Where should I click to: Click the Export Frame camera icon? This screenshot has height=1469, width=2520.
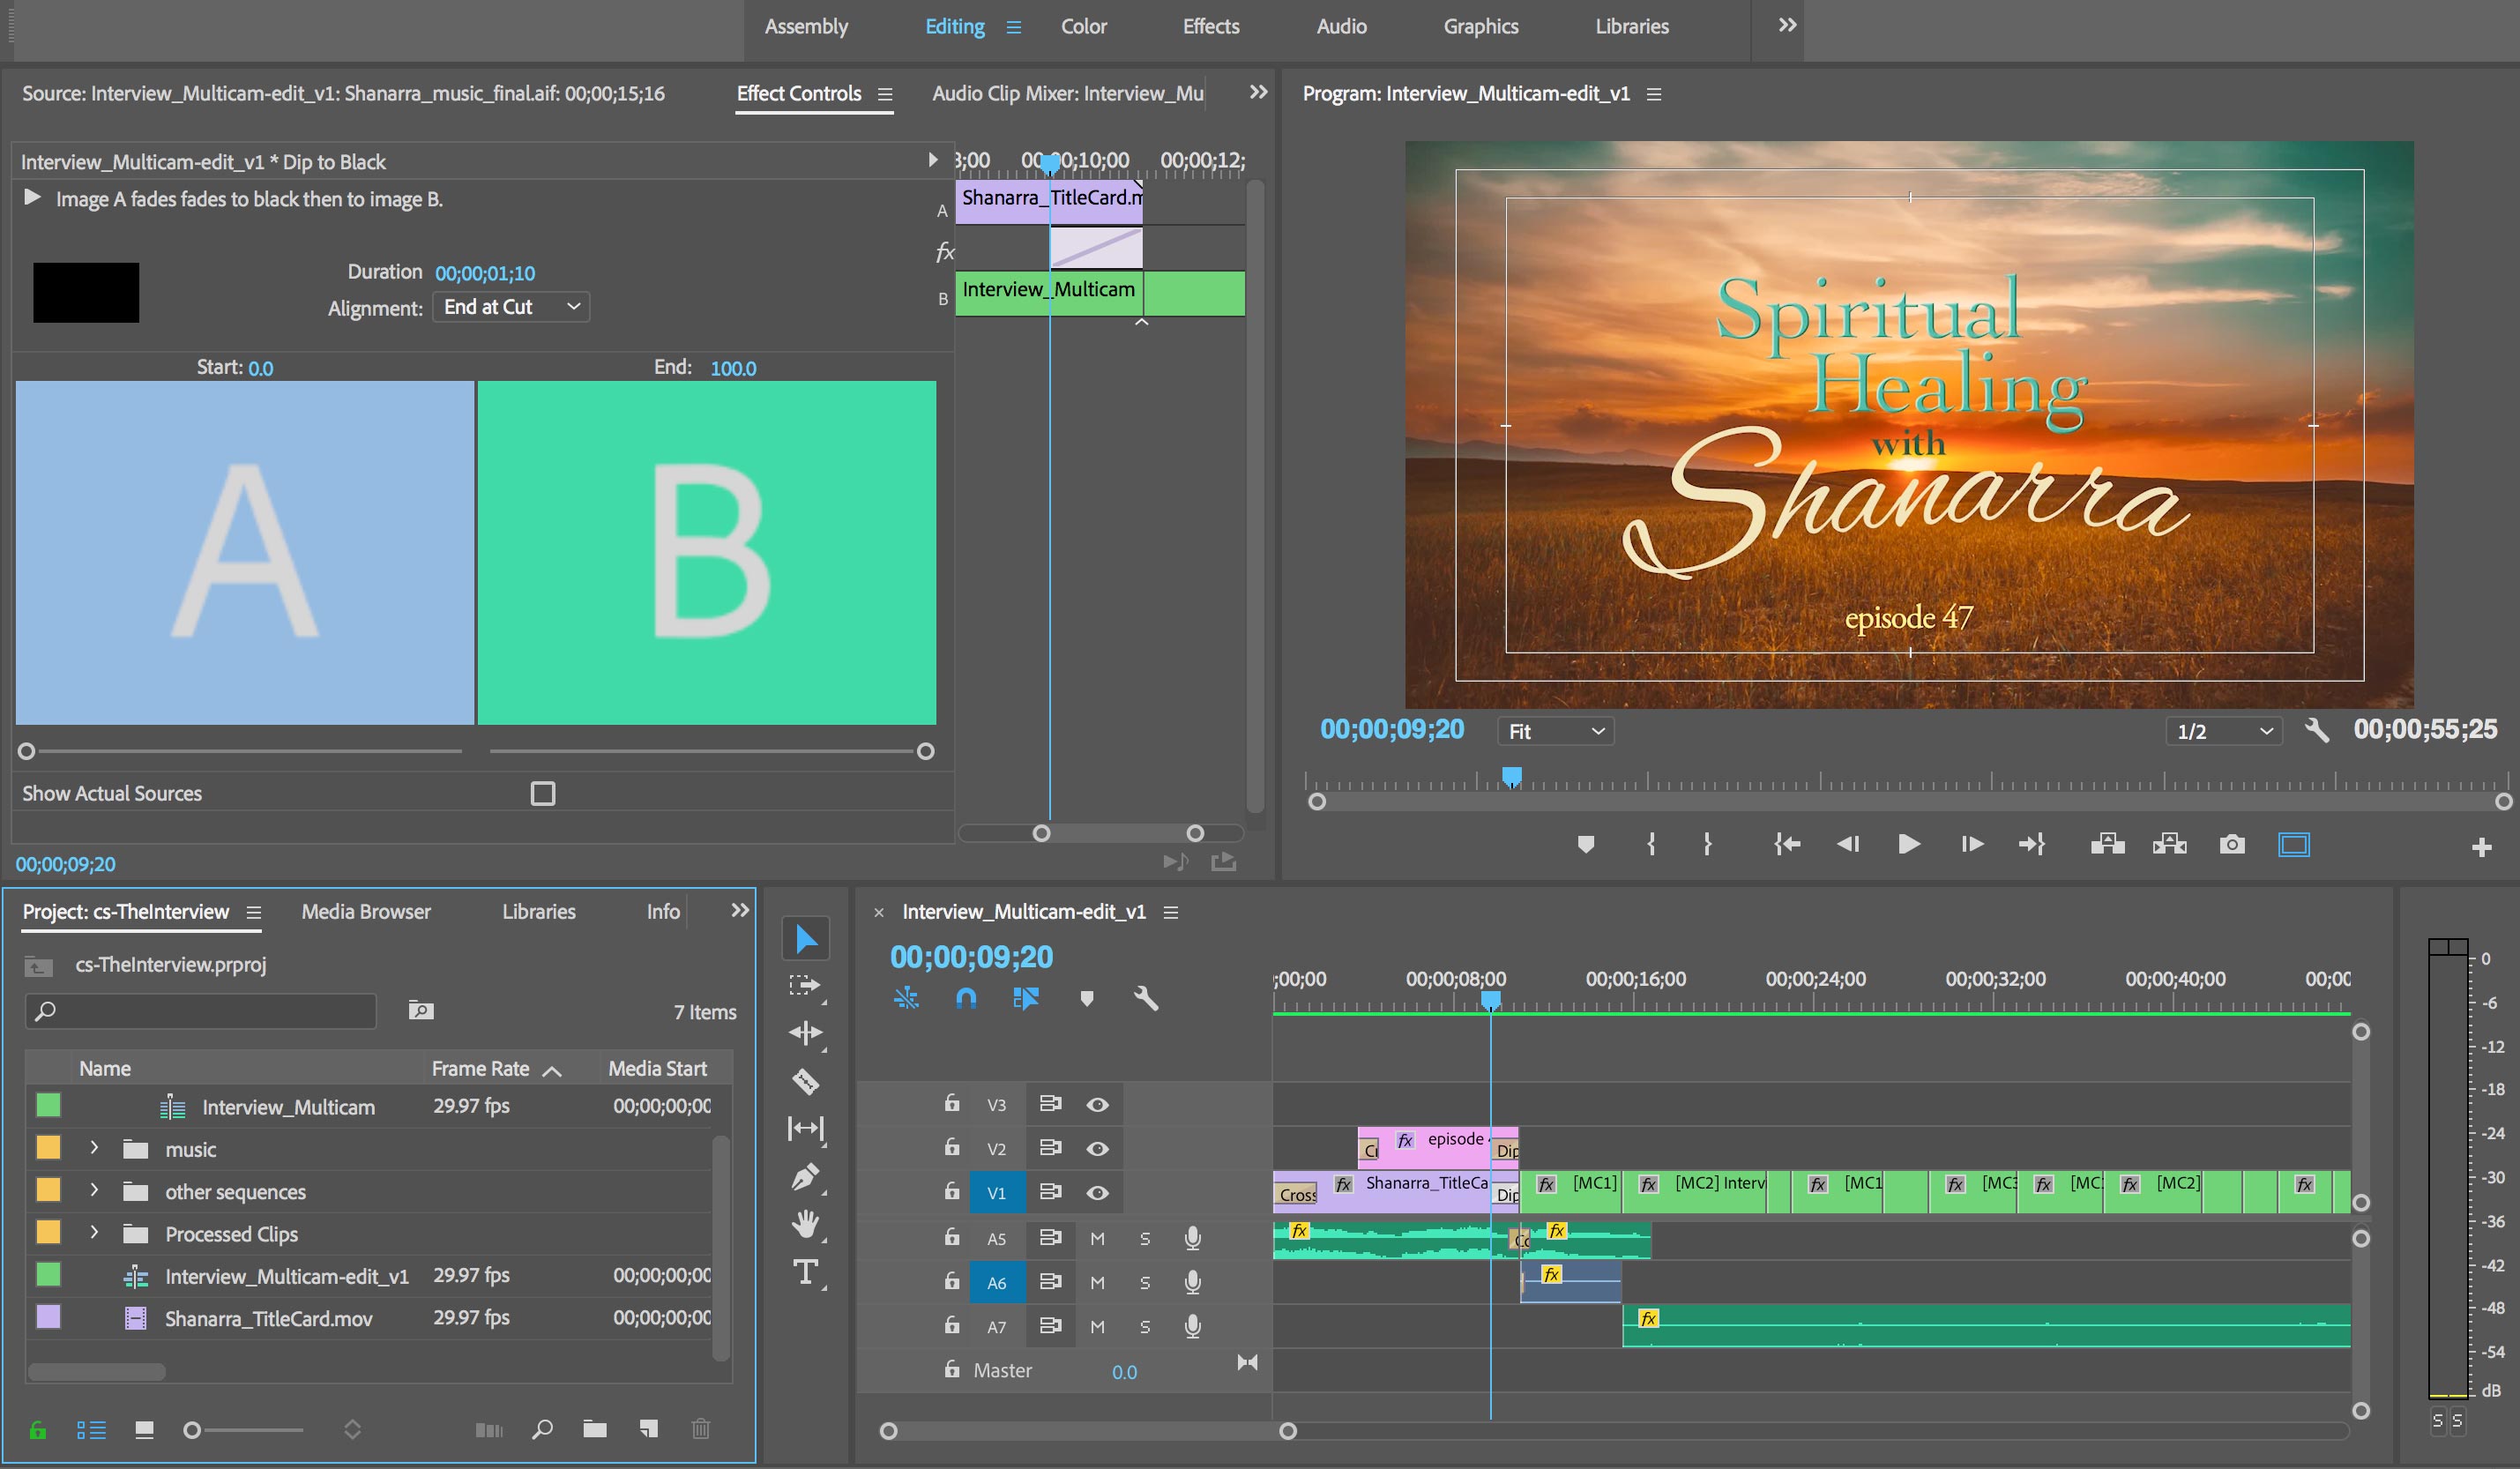(2231, 845)
